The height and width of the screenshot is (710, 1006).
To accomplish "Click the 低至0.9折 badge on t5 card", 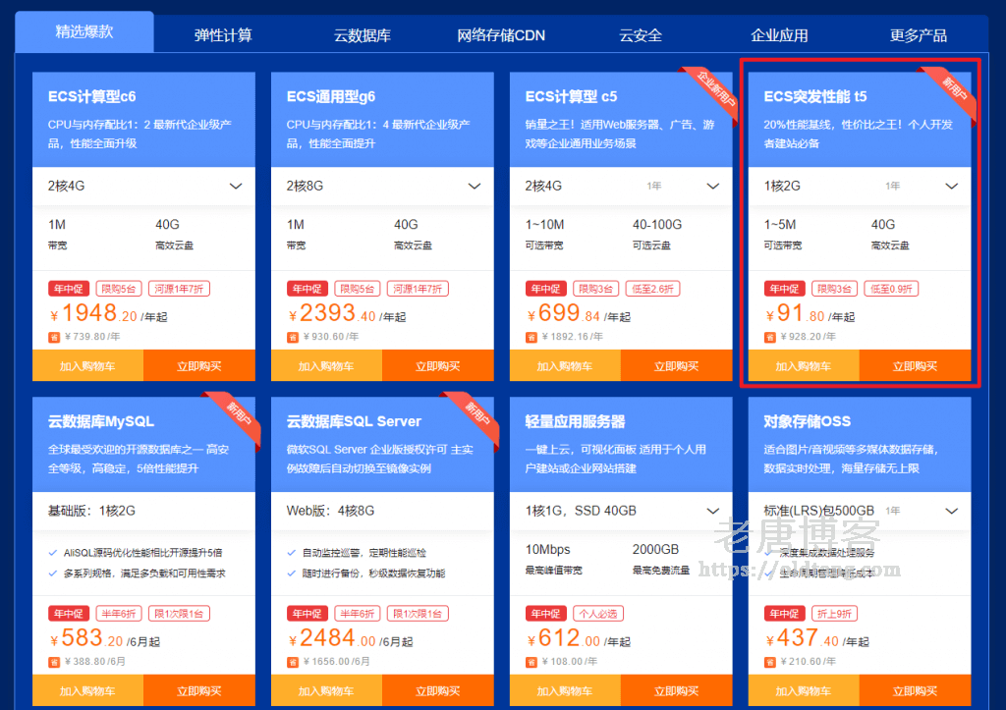I will pos(891,288).
